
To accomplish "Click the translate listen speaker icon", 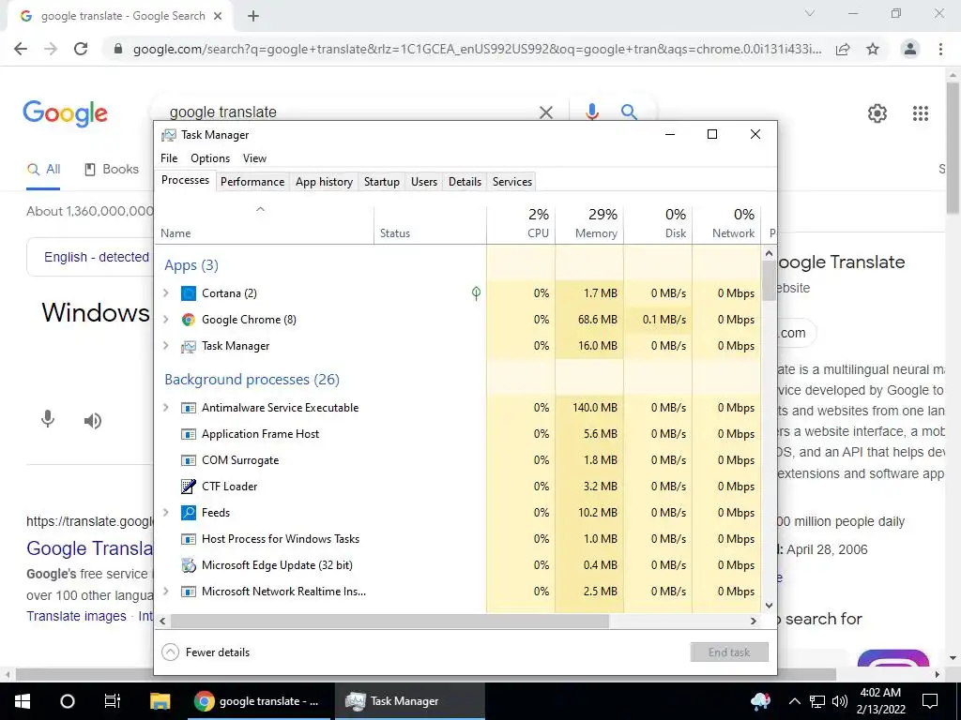I will point(93,421).
